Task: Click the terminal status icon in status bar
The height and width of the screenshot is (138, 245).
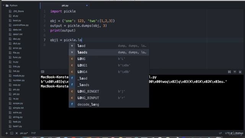Action: tap(11, 133)
